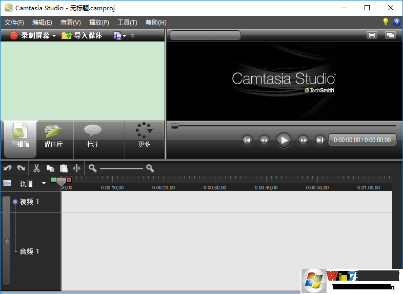
Task: Open the 文件(F) menu
Action: tap(14, 23)
